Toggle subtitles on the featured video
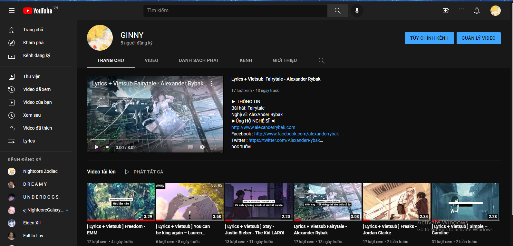The image size is (513, 246). point(191,147)
